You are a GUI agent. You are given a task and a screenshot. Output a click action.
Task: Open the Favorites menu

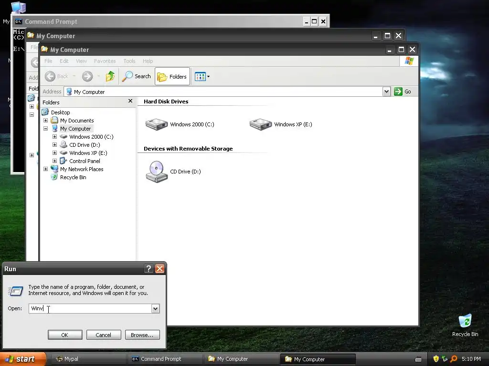tap(105, 61)
